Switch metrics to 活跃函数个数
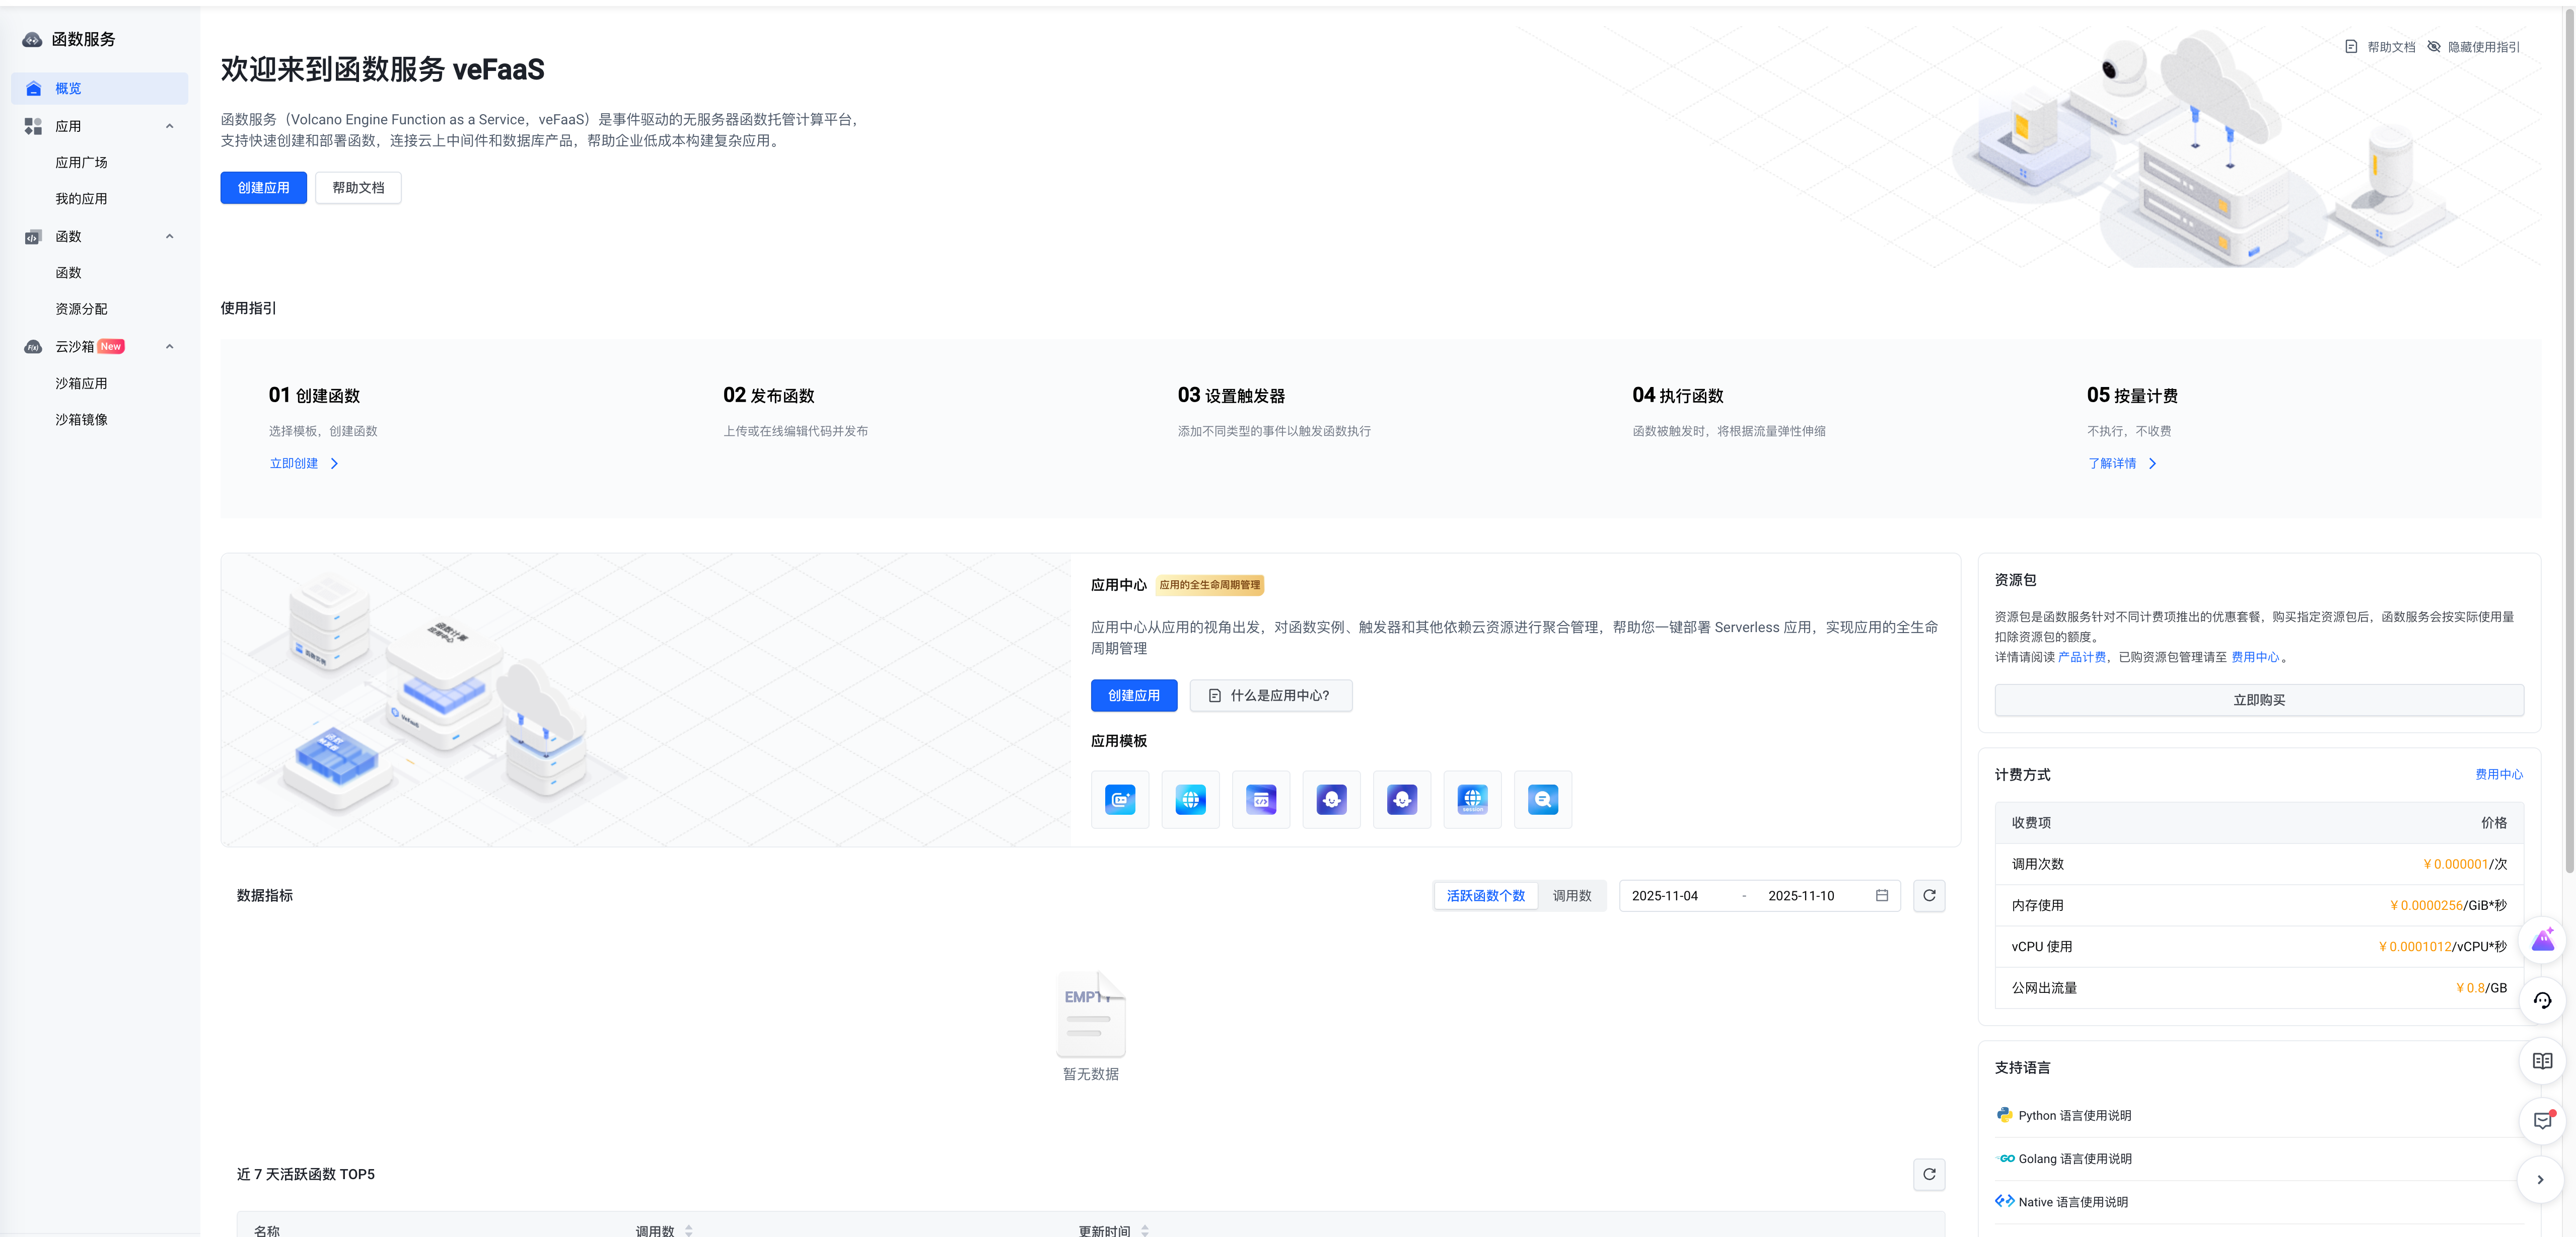The image size is (2576, 1237). 1485,895
